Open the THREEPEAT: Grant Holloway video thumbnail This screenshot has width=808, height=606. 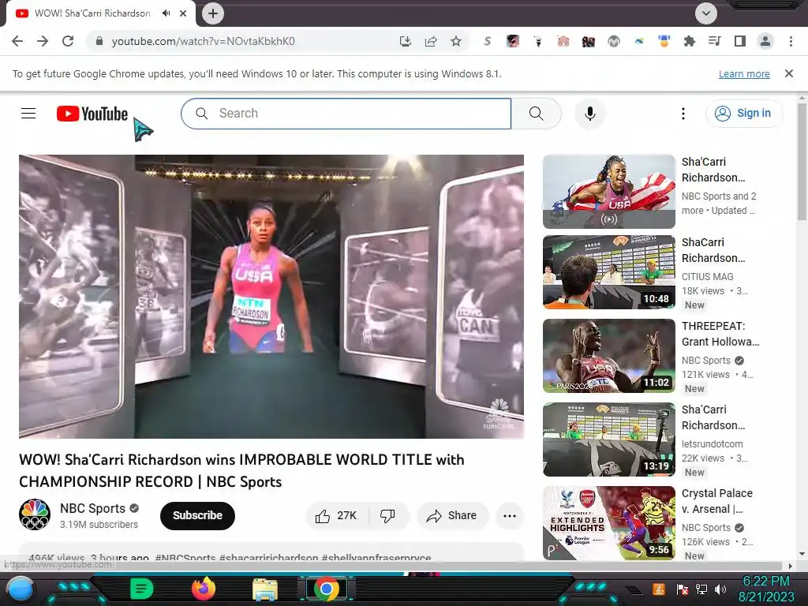pos(609,356)
